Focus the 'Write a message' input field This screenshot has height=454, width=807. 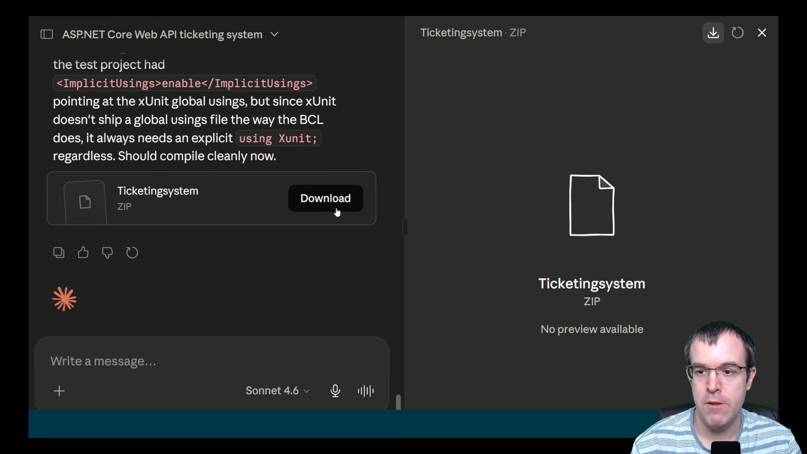click(x=212, y=361)
